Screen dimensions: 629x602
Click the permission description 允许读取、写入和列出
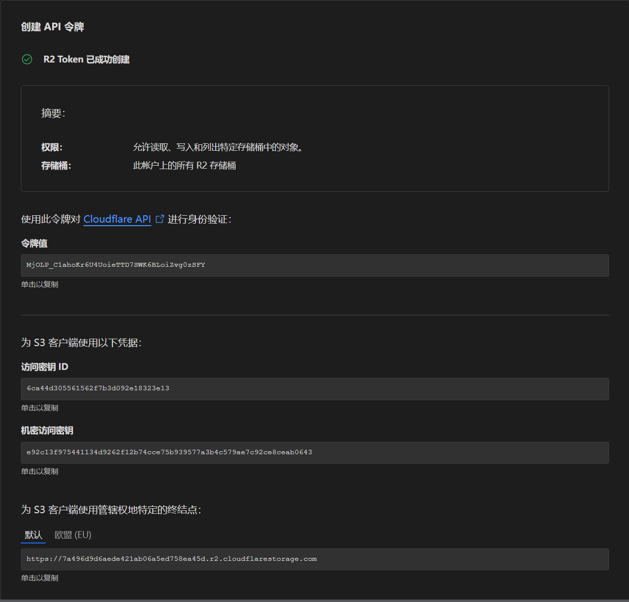[218, 147]
